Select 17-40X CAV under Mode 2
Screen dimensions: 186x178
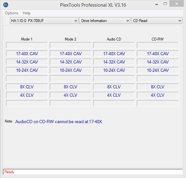click(x=71, y=54)
